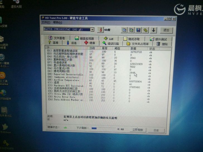Switch to the 随机存取 tab
Image resolution: width=203 pixels, height=152 pixels.
[x=132, y=39]
